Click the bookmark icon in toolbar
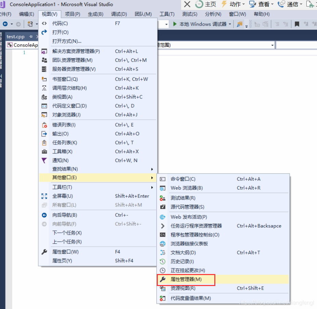Image resolution: width=317 pixels, height=309 pixels. pyautogui.click(x=297, y=24)
